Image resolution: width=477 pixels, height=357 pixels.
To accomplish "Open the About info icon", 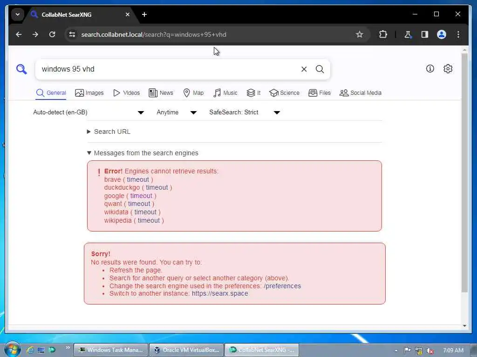I will point(430,69).
